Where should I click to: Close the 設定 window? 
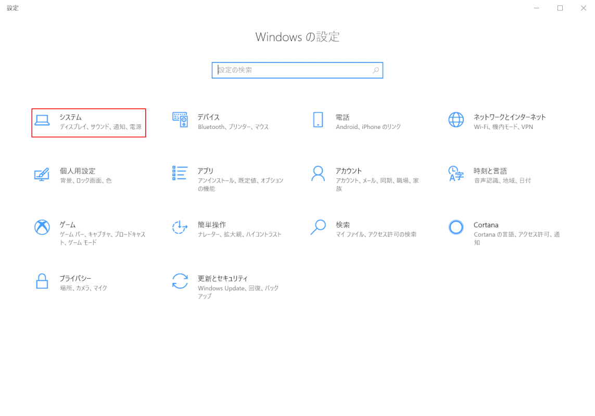(583, 8)
